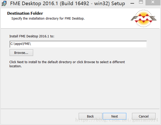Click 'Install FME Desktop 2016.1 to:' label
Image resolution: width=161 pixels, height=125 pixels.
[x=32, y=36]
